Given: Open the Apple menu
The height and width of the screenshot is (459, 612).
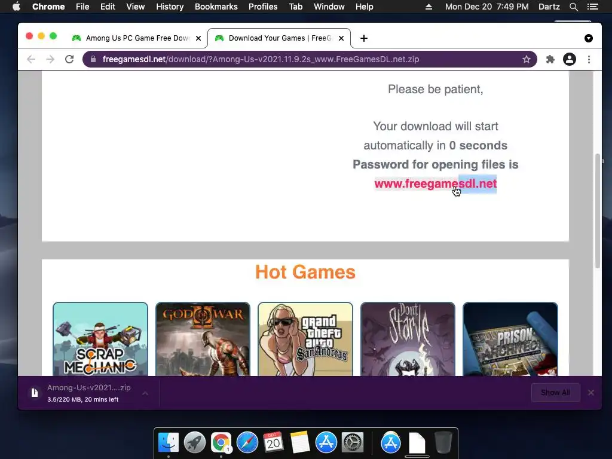Looking at the screenshot, I should 16,7.
